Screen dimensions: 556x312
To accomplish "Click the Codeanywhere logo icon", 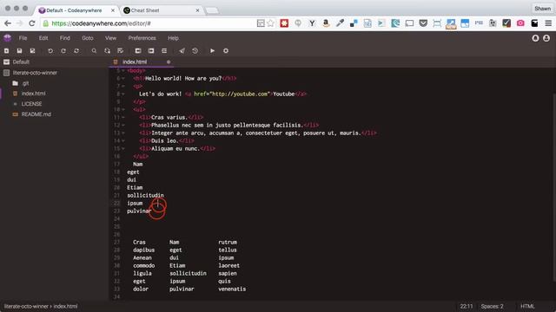I will (x=7, y=37).
